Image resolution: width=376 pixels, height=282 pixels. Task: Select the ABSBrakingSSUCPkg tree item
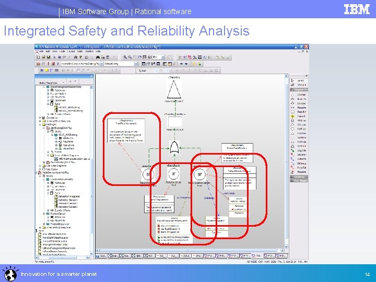[61, 128]
